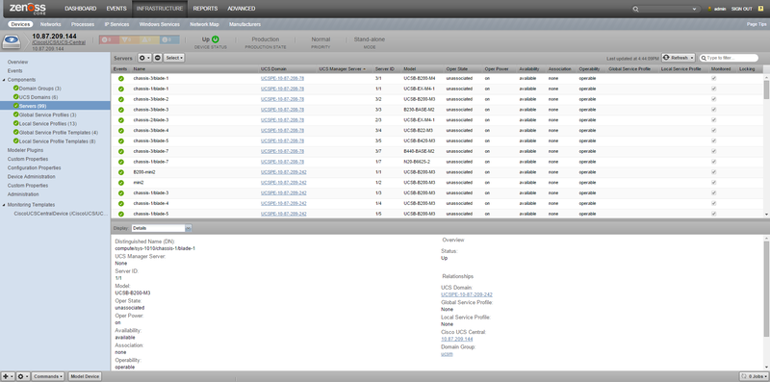This screenshot has width=770, height=382.
Task: Click the refresh circular arrow icon
Action: pos(666,58)
